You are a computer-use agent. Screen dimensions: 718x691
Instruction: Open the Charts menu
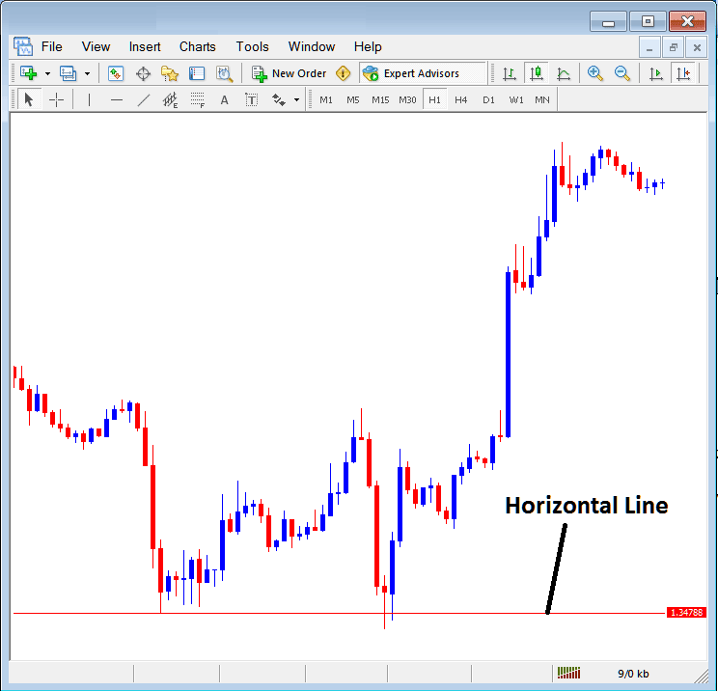tap(198, 46)
